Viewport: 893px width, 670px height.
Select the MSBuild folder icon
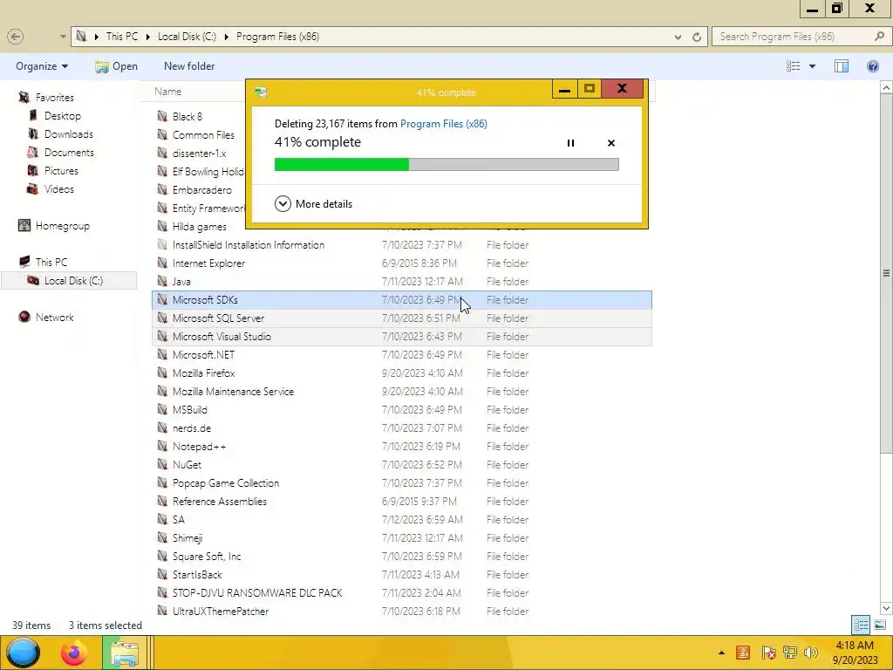tap(162, 409)
